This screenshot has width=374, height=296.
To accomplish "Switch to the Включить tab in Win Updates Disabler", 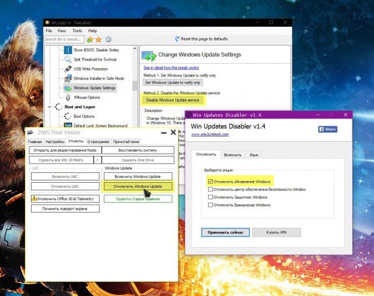I will [x=233, y=155].
